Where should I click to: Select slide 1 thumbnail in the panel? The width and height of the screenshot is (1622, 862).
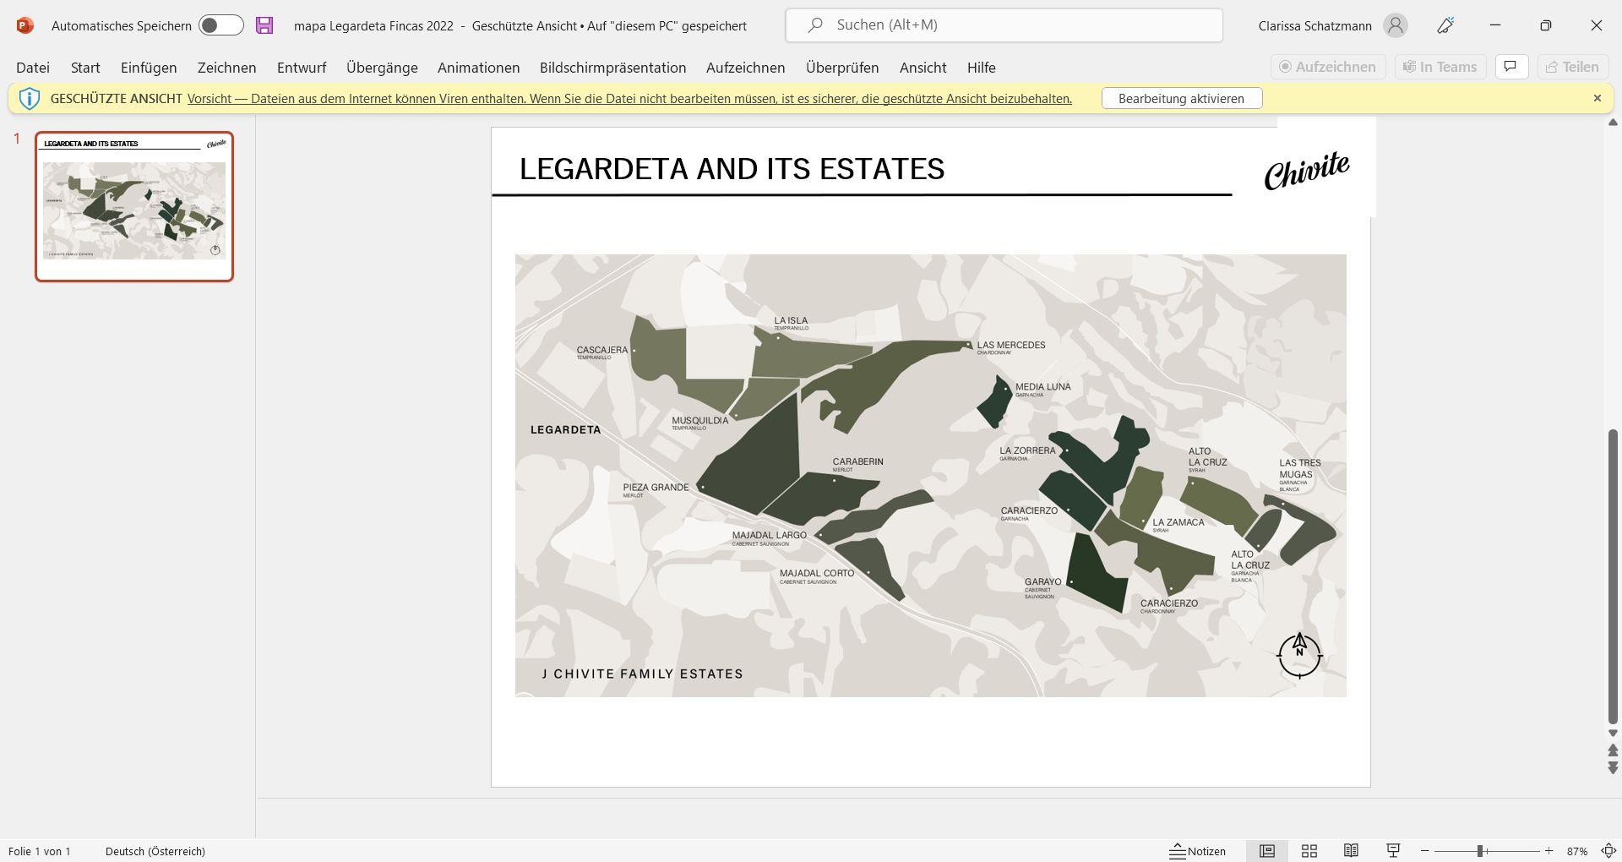click(x=134, y=207)
